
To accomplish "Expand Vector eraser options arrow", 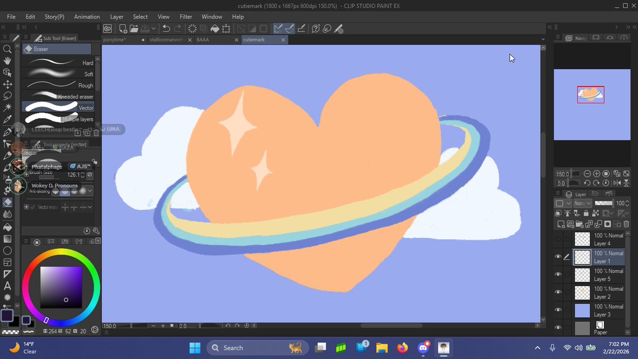I will pos(89,207).
